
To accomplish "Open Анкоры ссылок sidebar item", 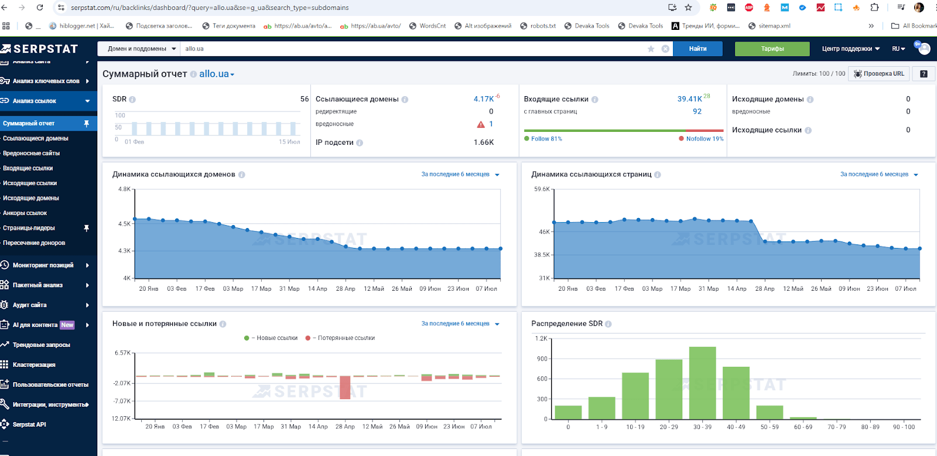I will tap(25, 213).
